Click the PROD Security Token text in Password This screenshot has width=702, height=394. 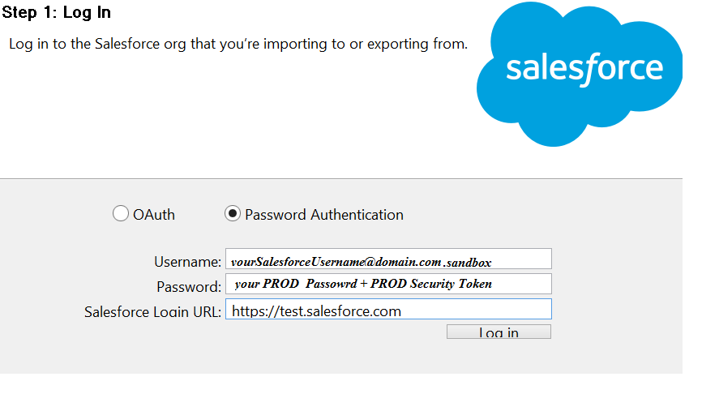click(431, 284)
